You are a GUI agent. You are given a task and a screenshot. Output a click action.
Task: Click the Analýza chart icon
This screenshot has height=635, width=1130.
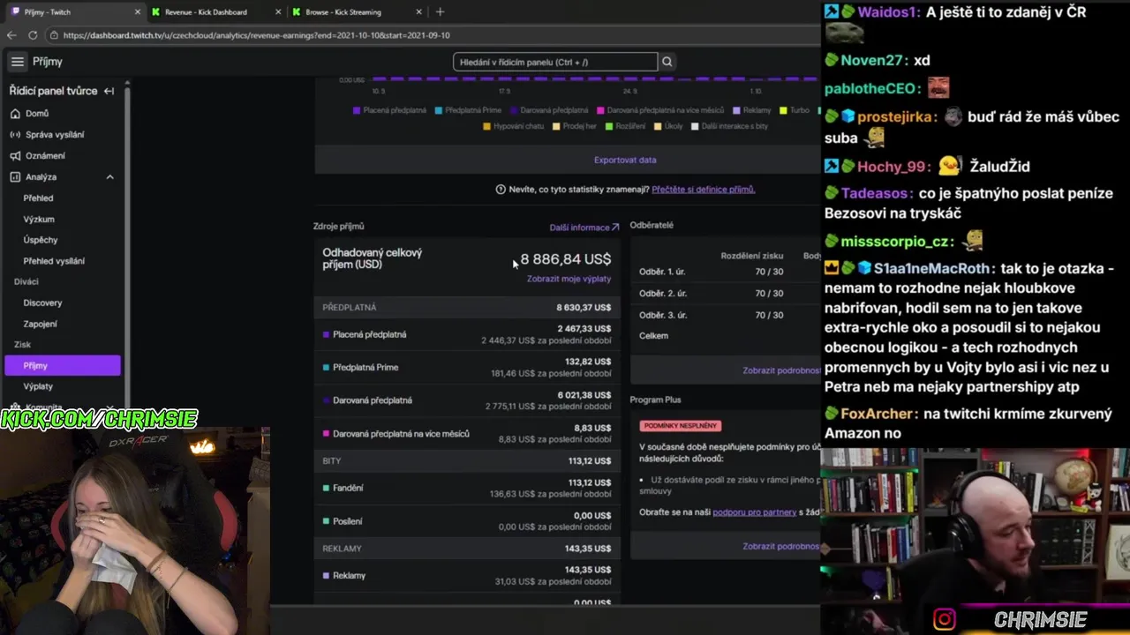tap(15, 177)
